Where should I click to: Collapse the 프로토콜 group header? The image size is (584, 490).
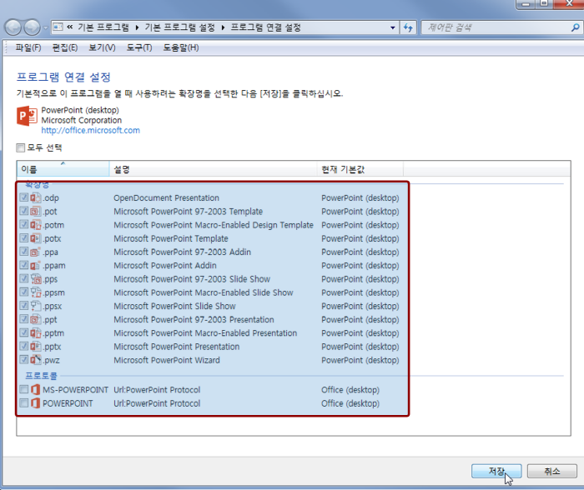[41, 376]
